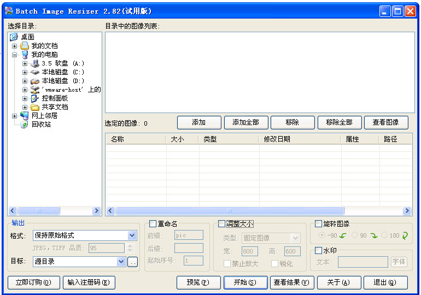Click the 前缀 prefix input field
The width and height of the screenshot is (421, 295).
[x=189, y=235]
